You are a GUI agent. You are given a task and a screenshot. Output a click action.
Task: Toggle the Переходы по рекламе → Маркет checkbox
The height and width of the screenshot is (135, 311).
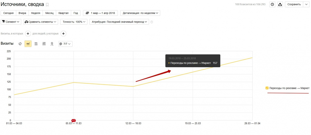coord(267,88)
